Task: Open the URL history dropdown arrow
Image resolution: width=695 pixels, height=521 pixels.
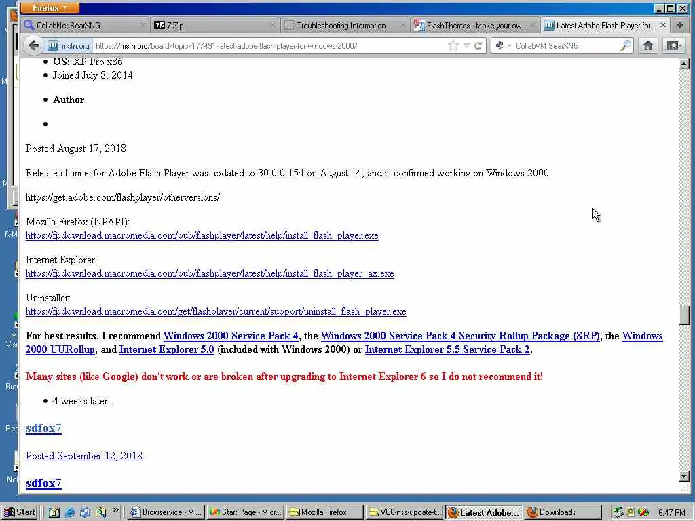Action: tap(466, 45)
